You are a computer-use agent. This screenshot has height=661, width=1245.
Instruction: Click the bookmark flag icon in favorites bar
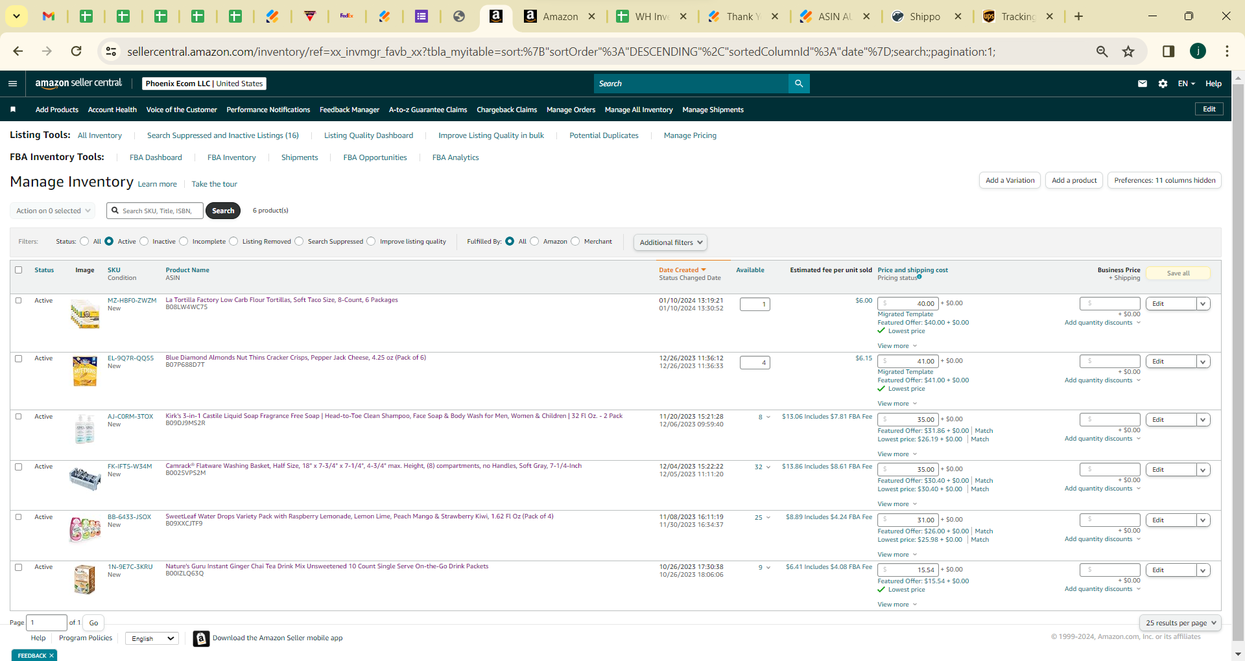13,110
